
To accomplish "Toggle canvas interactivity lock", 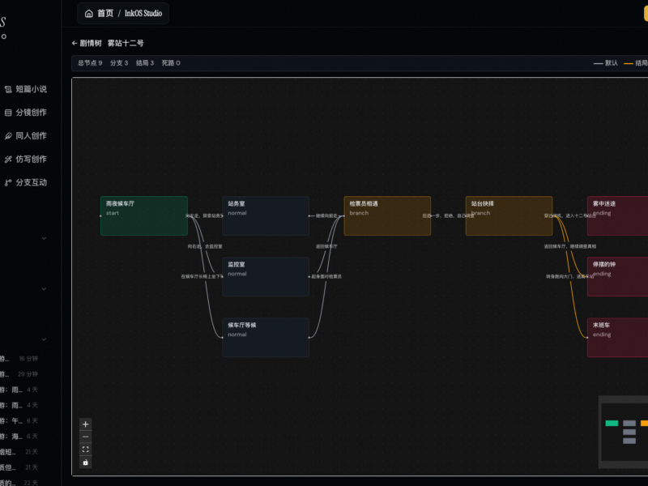I will (86, 463).
